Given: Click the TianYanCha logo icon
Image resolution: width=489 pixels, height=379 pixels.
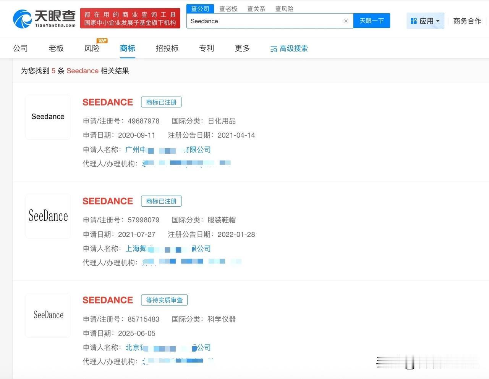Looking at the screenshot, I should (23, 19).
